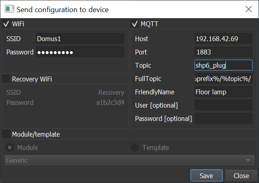The width and height of the screenshot is (259, 183).
Task: Click the MQTT Password optional field
Action: [x=223, y=119]
